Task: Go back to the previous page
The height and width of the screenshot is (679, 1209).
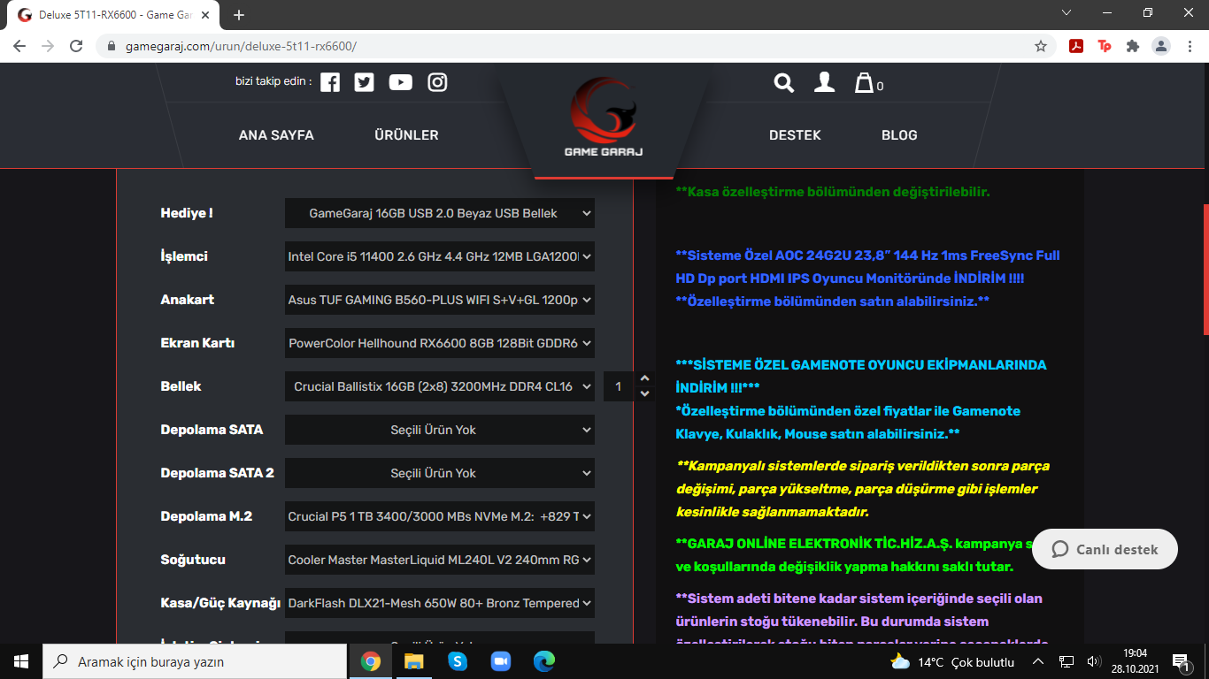Action: coord(19,46)
